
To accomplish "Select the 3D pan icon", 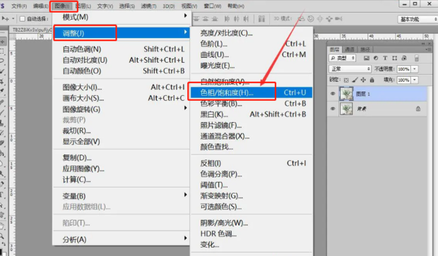I will 320,18.
